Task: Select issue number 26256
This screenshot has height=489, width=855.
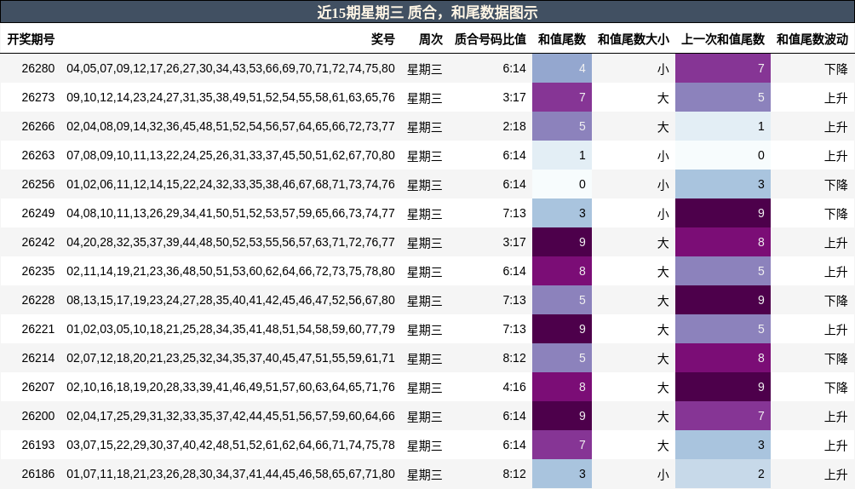Action: tap(38, 185)
